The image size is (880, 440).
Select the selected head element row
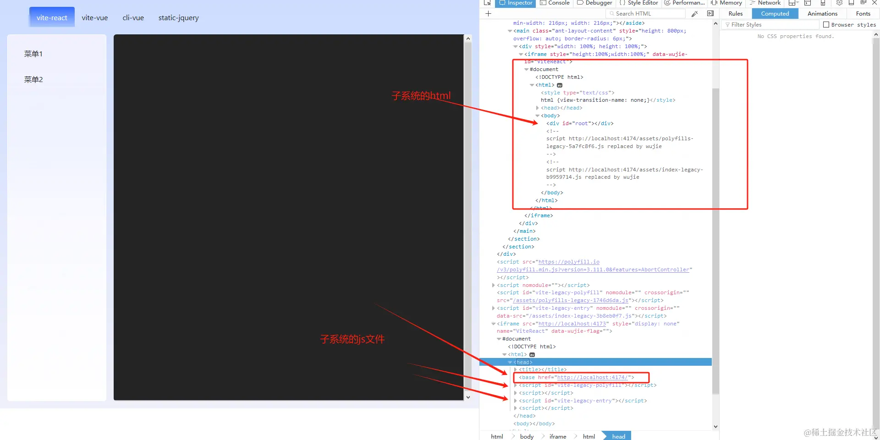(595, 363)
